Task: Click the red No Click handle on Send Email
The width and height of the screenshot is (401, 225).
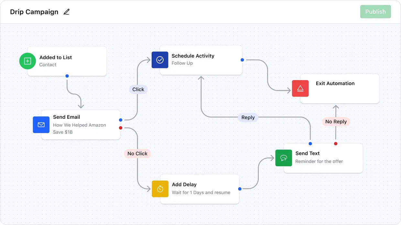Action: pos(121,127)
